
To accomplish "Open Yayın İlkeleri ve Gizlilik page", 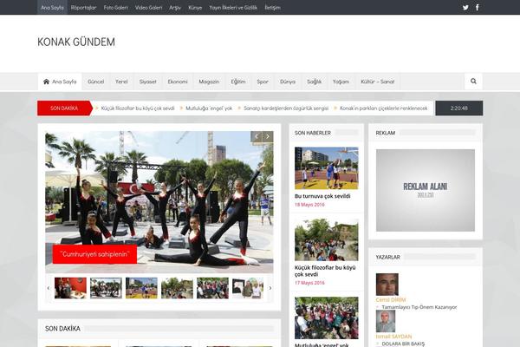I will click(x=233, y=7).
